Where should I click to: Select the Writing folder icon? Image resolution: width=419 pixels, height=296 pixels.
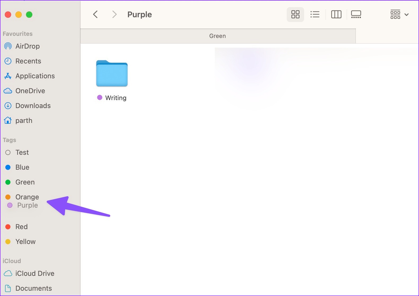tap(112, 73)
